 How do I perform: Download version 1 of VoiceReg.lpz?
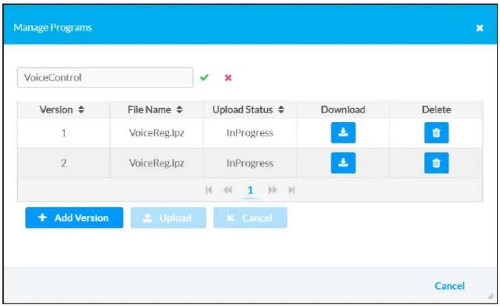click(x=343, y=133)
